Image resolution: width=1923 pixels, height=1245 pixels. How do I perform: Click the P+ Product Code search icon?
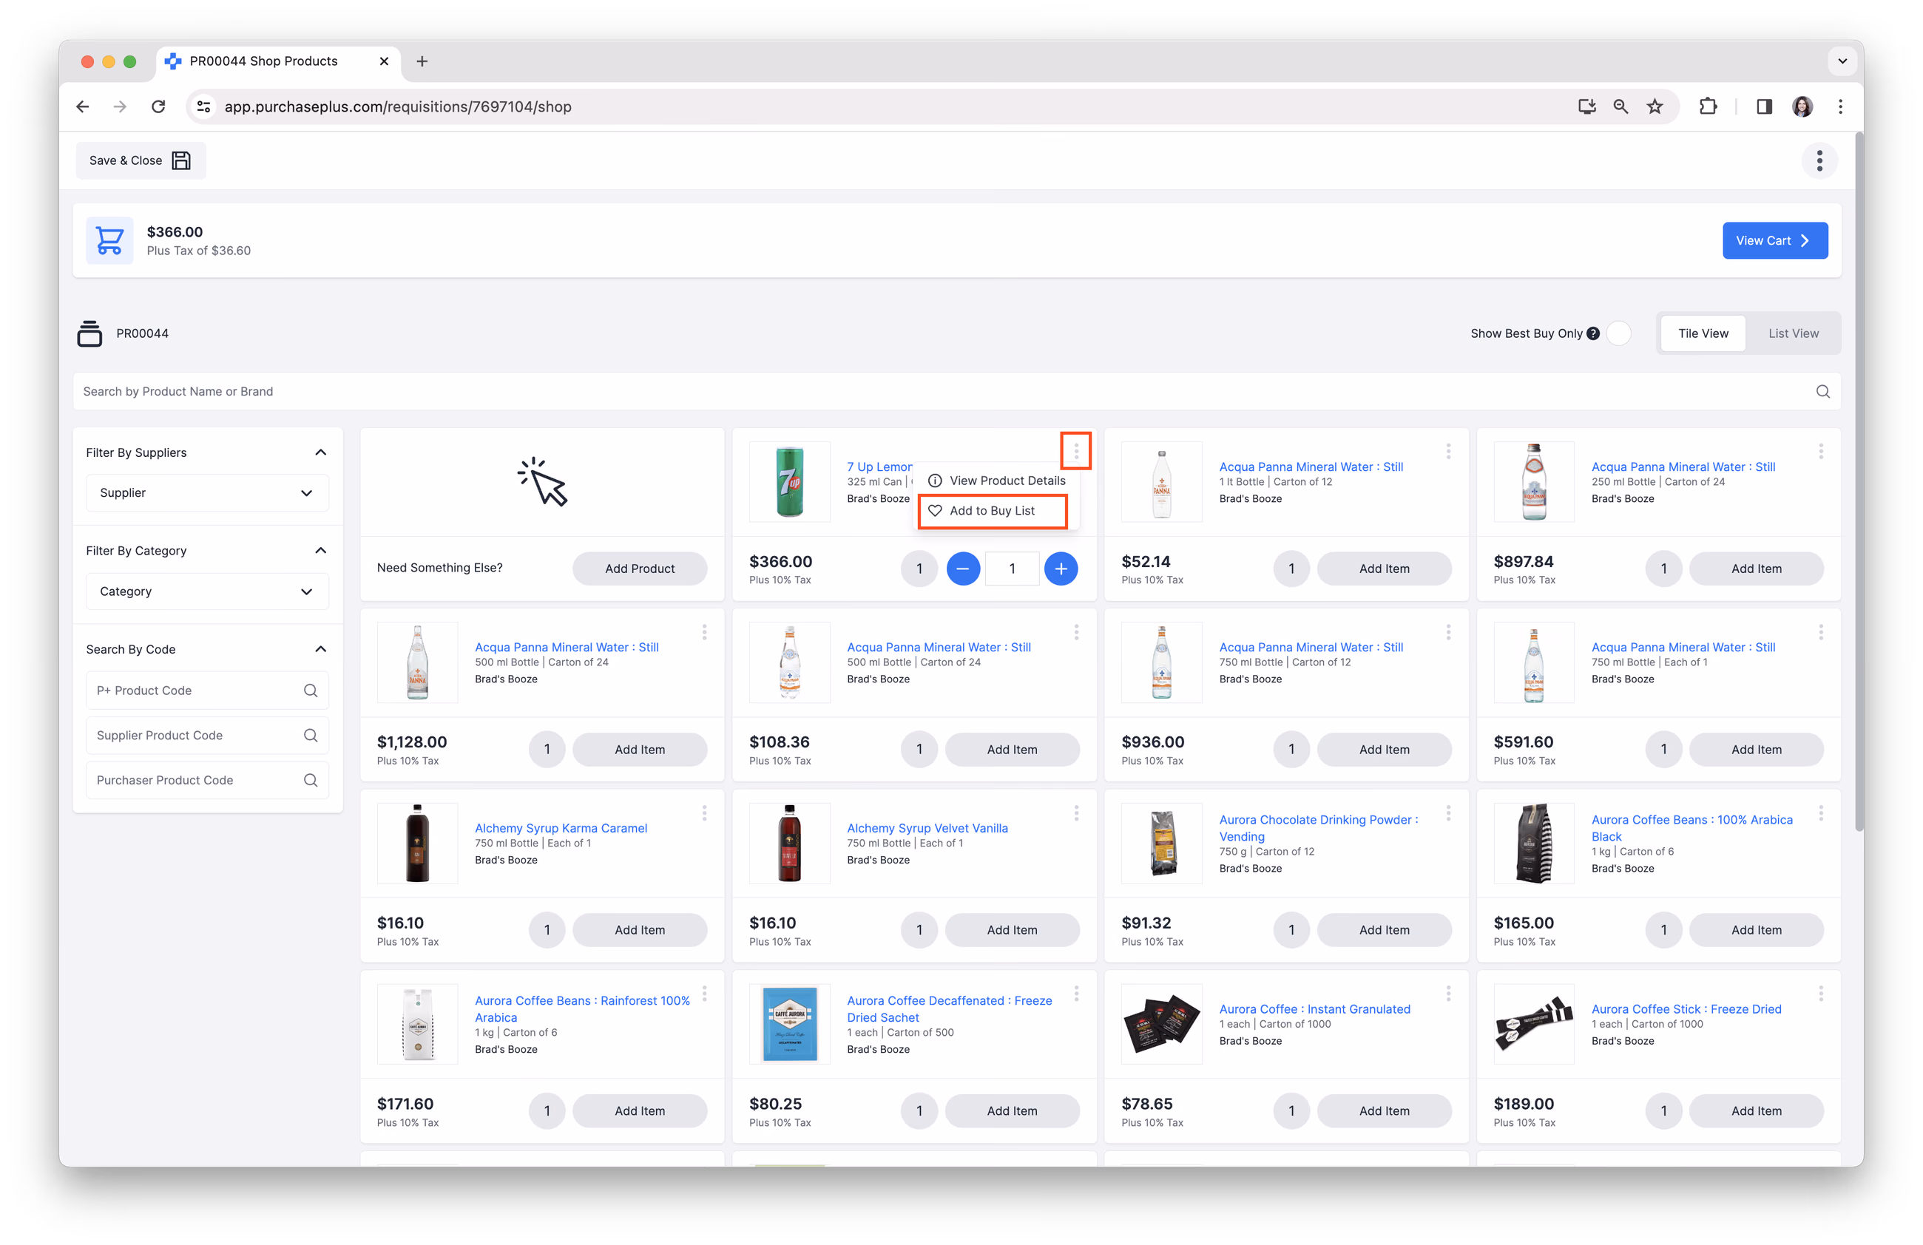[x=310, y=691]
